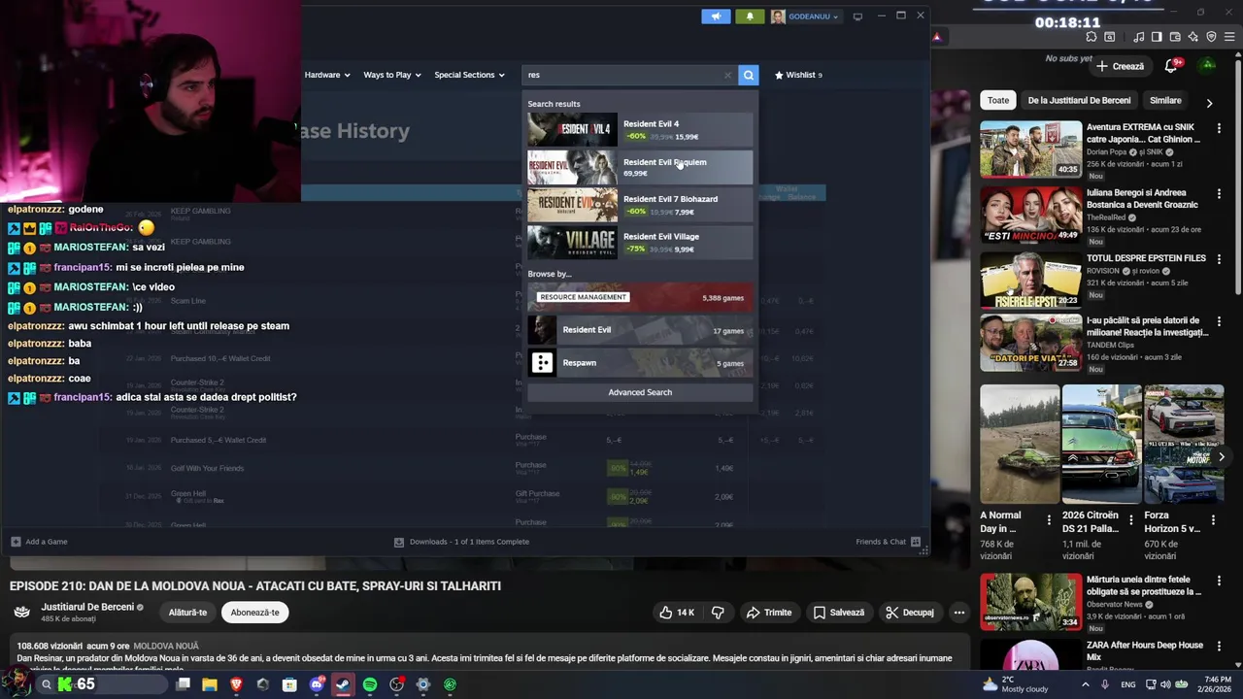Click the Add a Game plus icon
1243x699 pixels.
[16, 542]
